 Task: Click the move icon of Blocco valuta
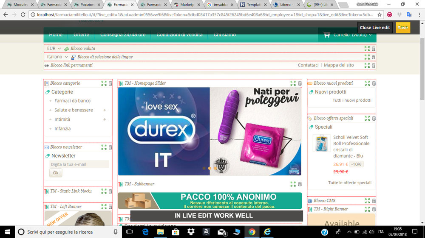(367, 49)
